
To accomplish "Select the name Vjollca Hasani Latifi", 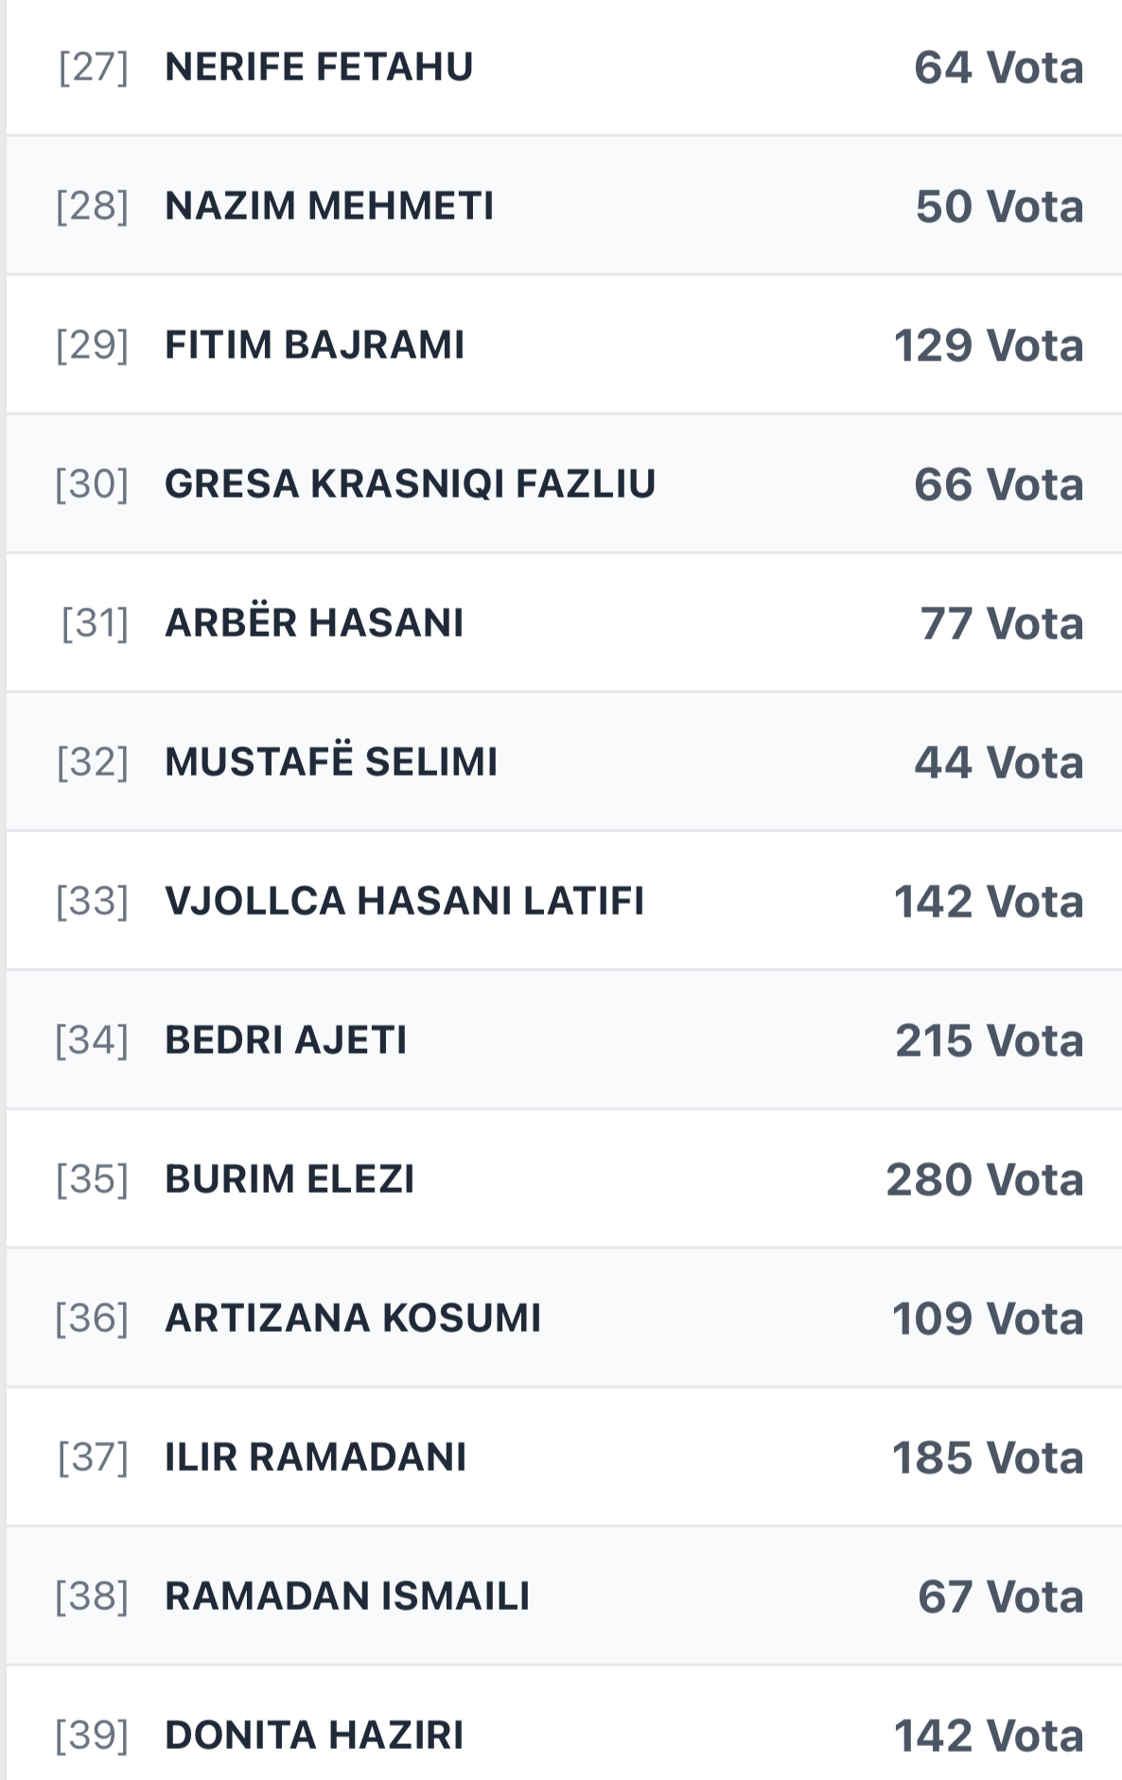I will tap(404, 901).
